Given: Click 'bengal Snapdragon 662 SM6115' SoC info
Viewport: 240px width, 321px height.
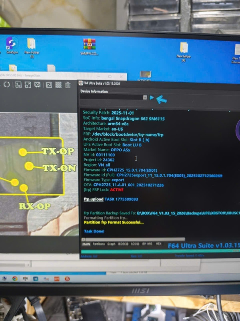Looking at the screenshot, I should [x=133, y=118].
